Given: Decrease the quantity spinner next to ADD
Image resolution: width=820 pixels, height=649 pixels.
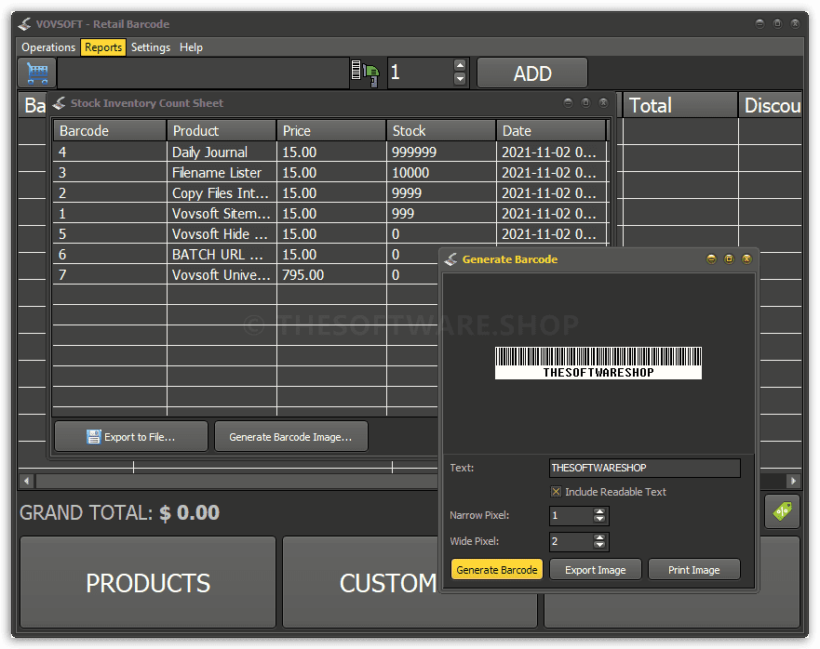Looking at the screenshot, I should click(460, 79).
